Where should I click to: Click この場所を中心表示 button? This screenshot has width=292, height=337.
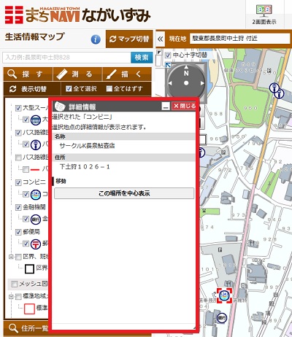point(124,193)
